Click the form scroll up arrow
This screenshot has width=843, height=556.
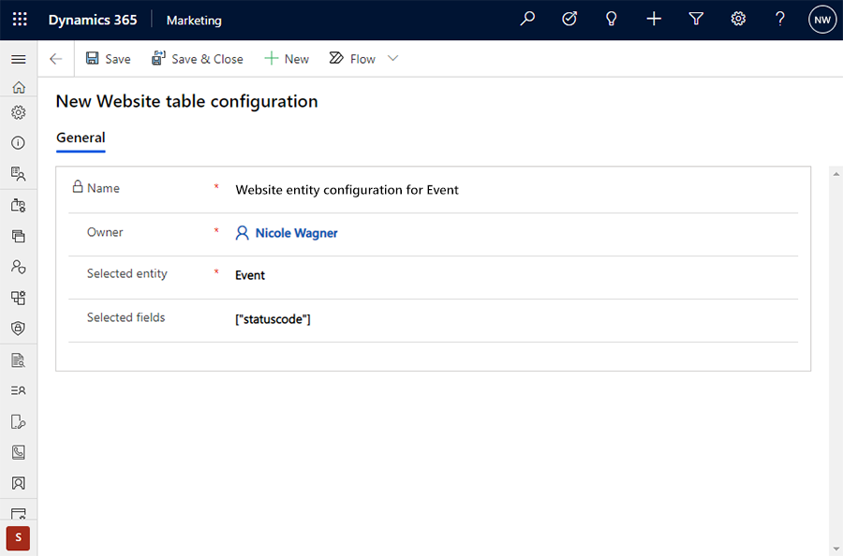(x=836, y=174)
